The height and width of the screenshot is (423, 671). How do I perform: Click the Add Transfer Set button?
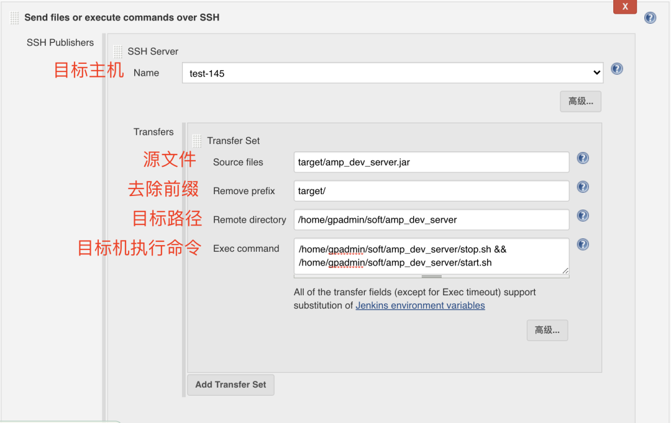click(x=231, y=385)
